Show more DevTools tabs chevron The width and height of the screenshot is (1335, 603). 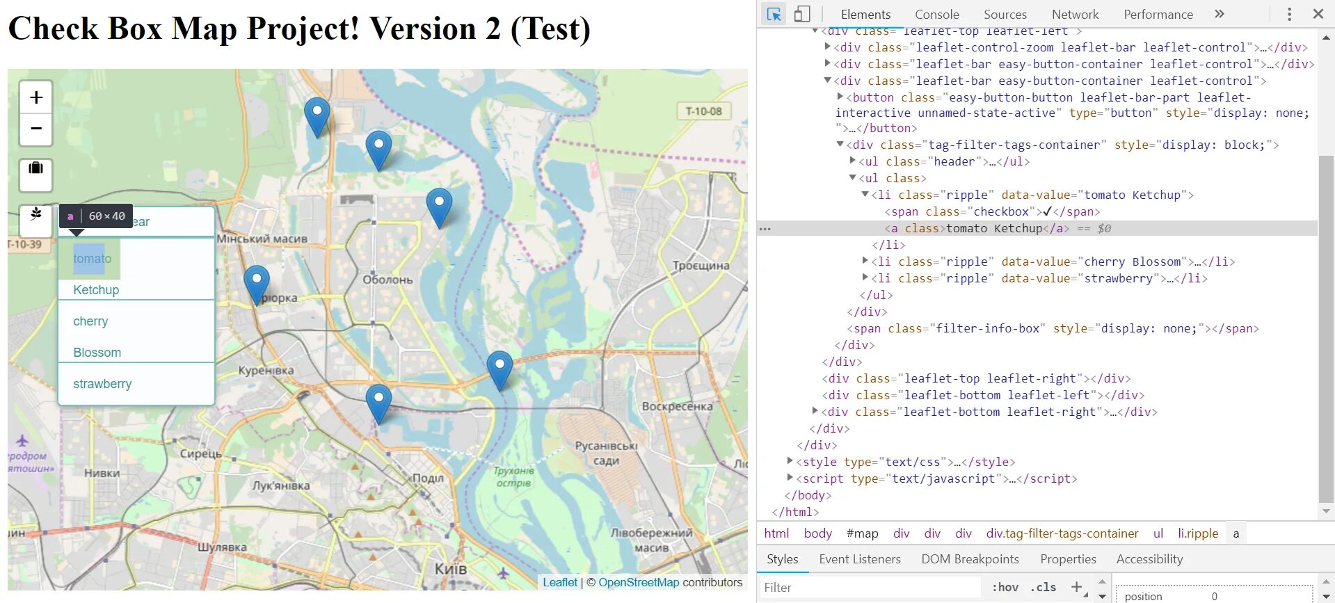coord(1219,14)
